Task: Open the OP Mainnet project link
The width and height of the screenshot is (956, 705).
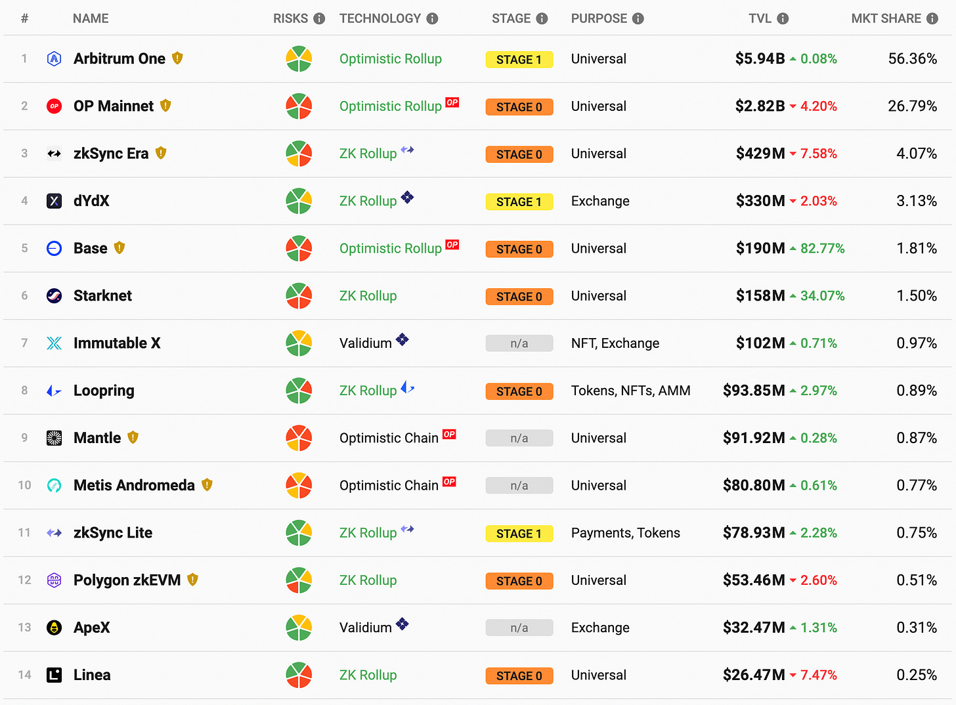Action: click(x=114, y=106)
